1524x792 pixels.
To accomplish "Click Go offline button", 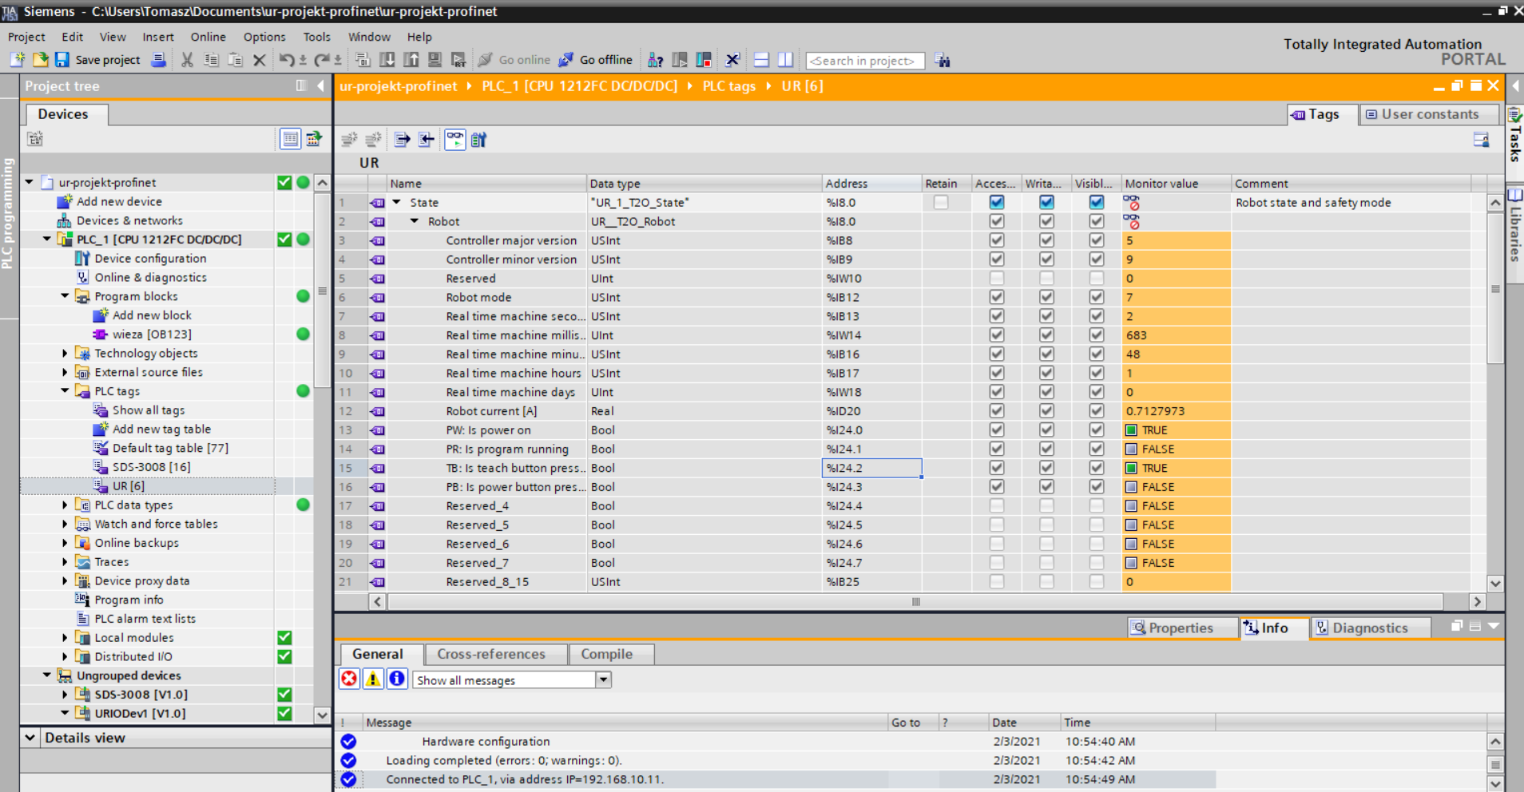I will pyautogui.click(x=596, y=60).
